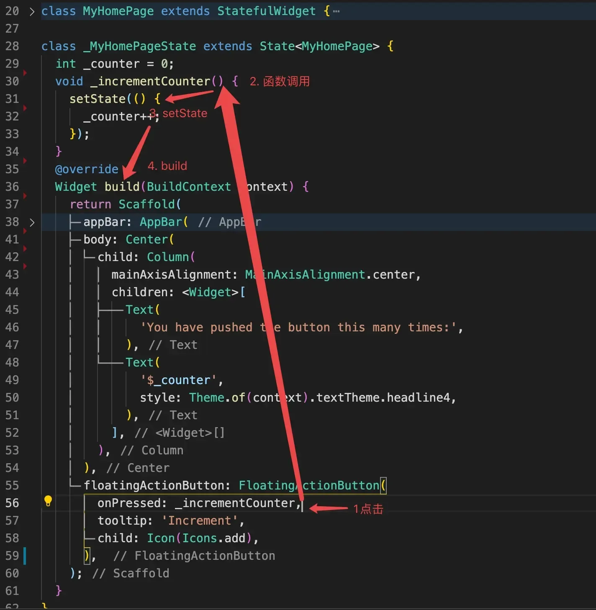Click the lightbulb quick-fix icon on line 56
The image size is (596, 610).
pos(48,500)
